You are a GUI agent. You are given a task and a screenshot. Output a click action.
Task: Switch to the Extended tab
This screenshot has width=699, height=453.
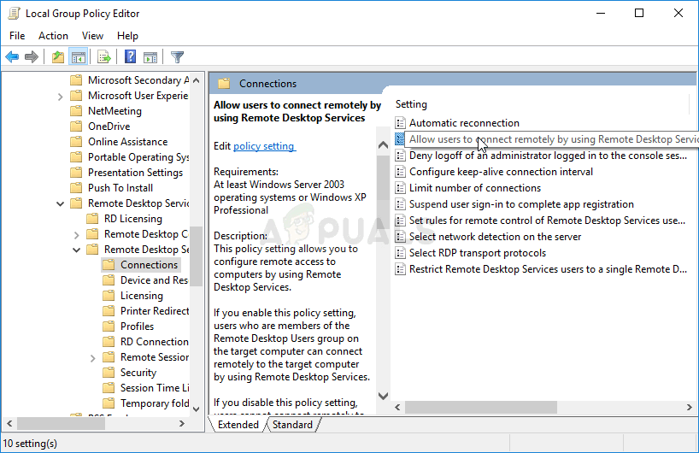(238, 425)
